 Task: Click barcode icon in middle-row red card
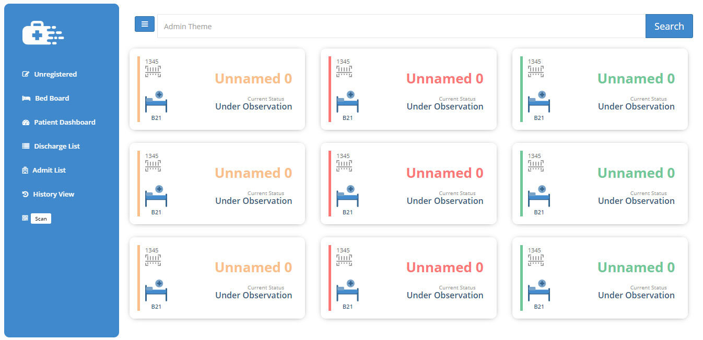pyautogui.click(x=344, y=166)
